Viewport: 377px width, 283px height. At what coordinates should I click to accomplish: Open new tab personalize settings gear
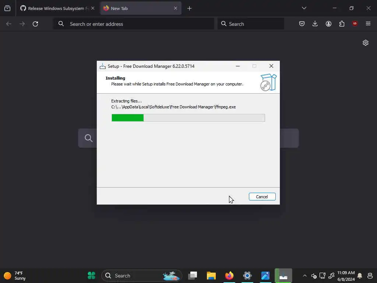coord(366,43)
